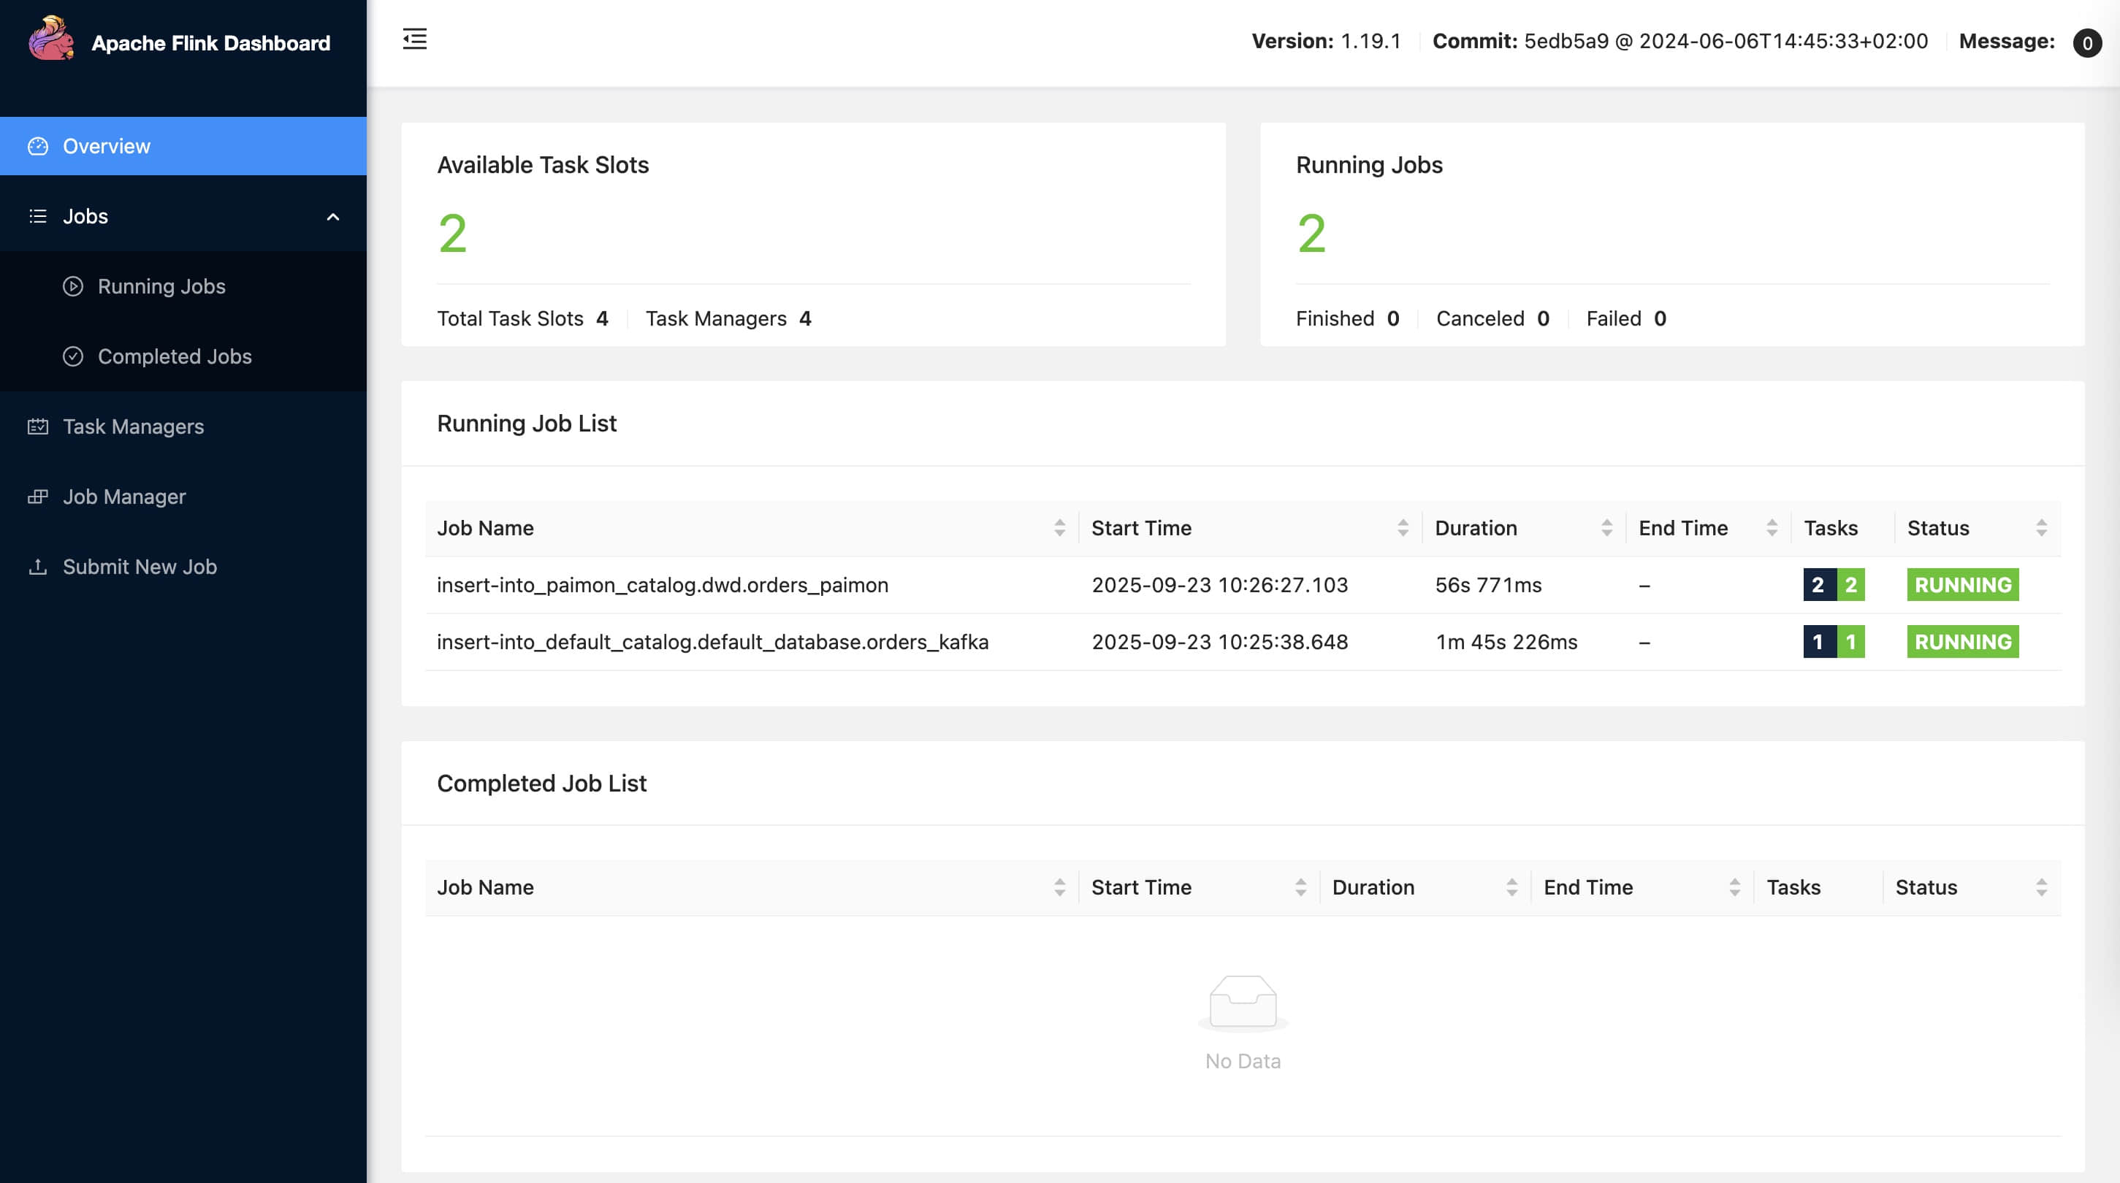Sort running jobs by Job Name
Viewport: 2120px width, 1183px height.
point(1059,528)
